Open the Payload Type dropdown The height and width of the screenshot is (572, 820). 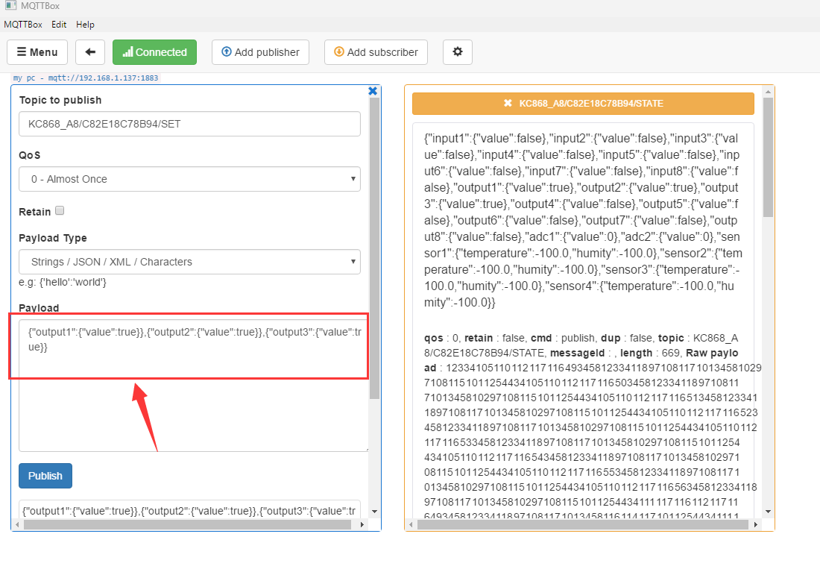189,262
